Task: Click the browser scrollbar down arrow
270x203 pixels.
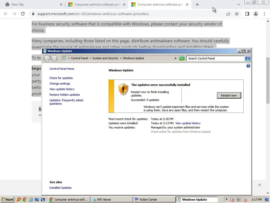Action: pyautogui.click(x=268, y=193)
